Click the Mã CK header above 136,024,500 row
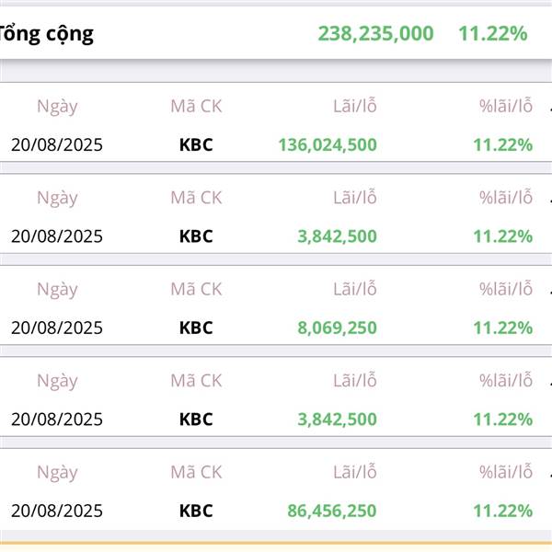 pyautogui.click(x=196, y=106)
